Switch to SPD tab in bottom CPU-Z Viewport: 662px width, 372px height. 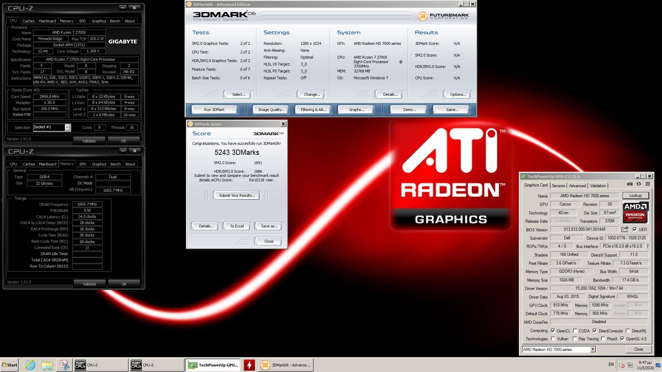(x=83, y=164)
